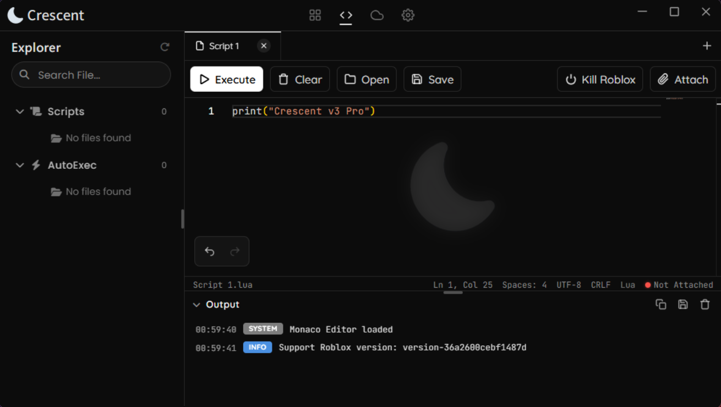Click the Script 1.lua status text
Image resolution: width=721 pixels, height=407 pixels.
(222, 285)
